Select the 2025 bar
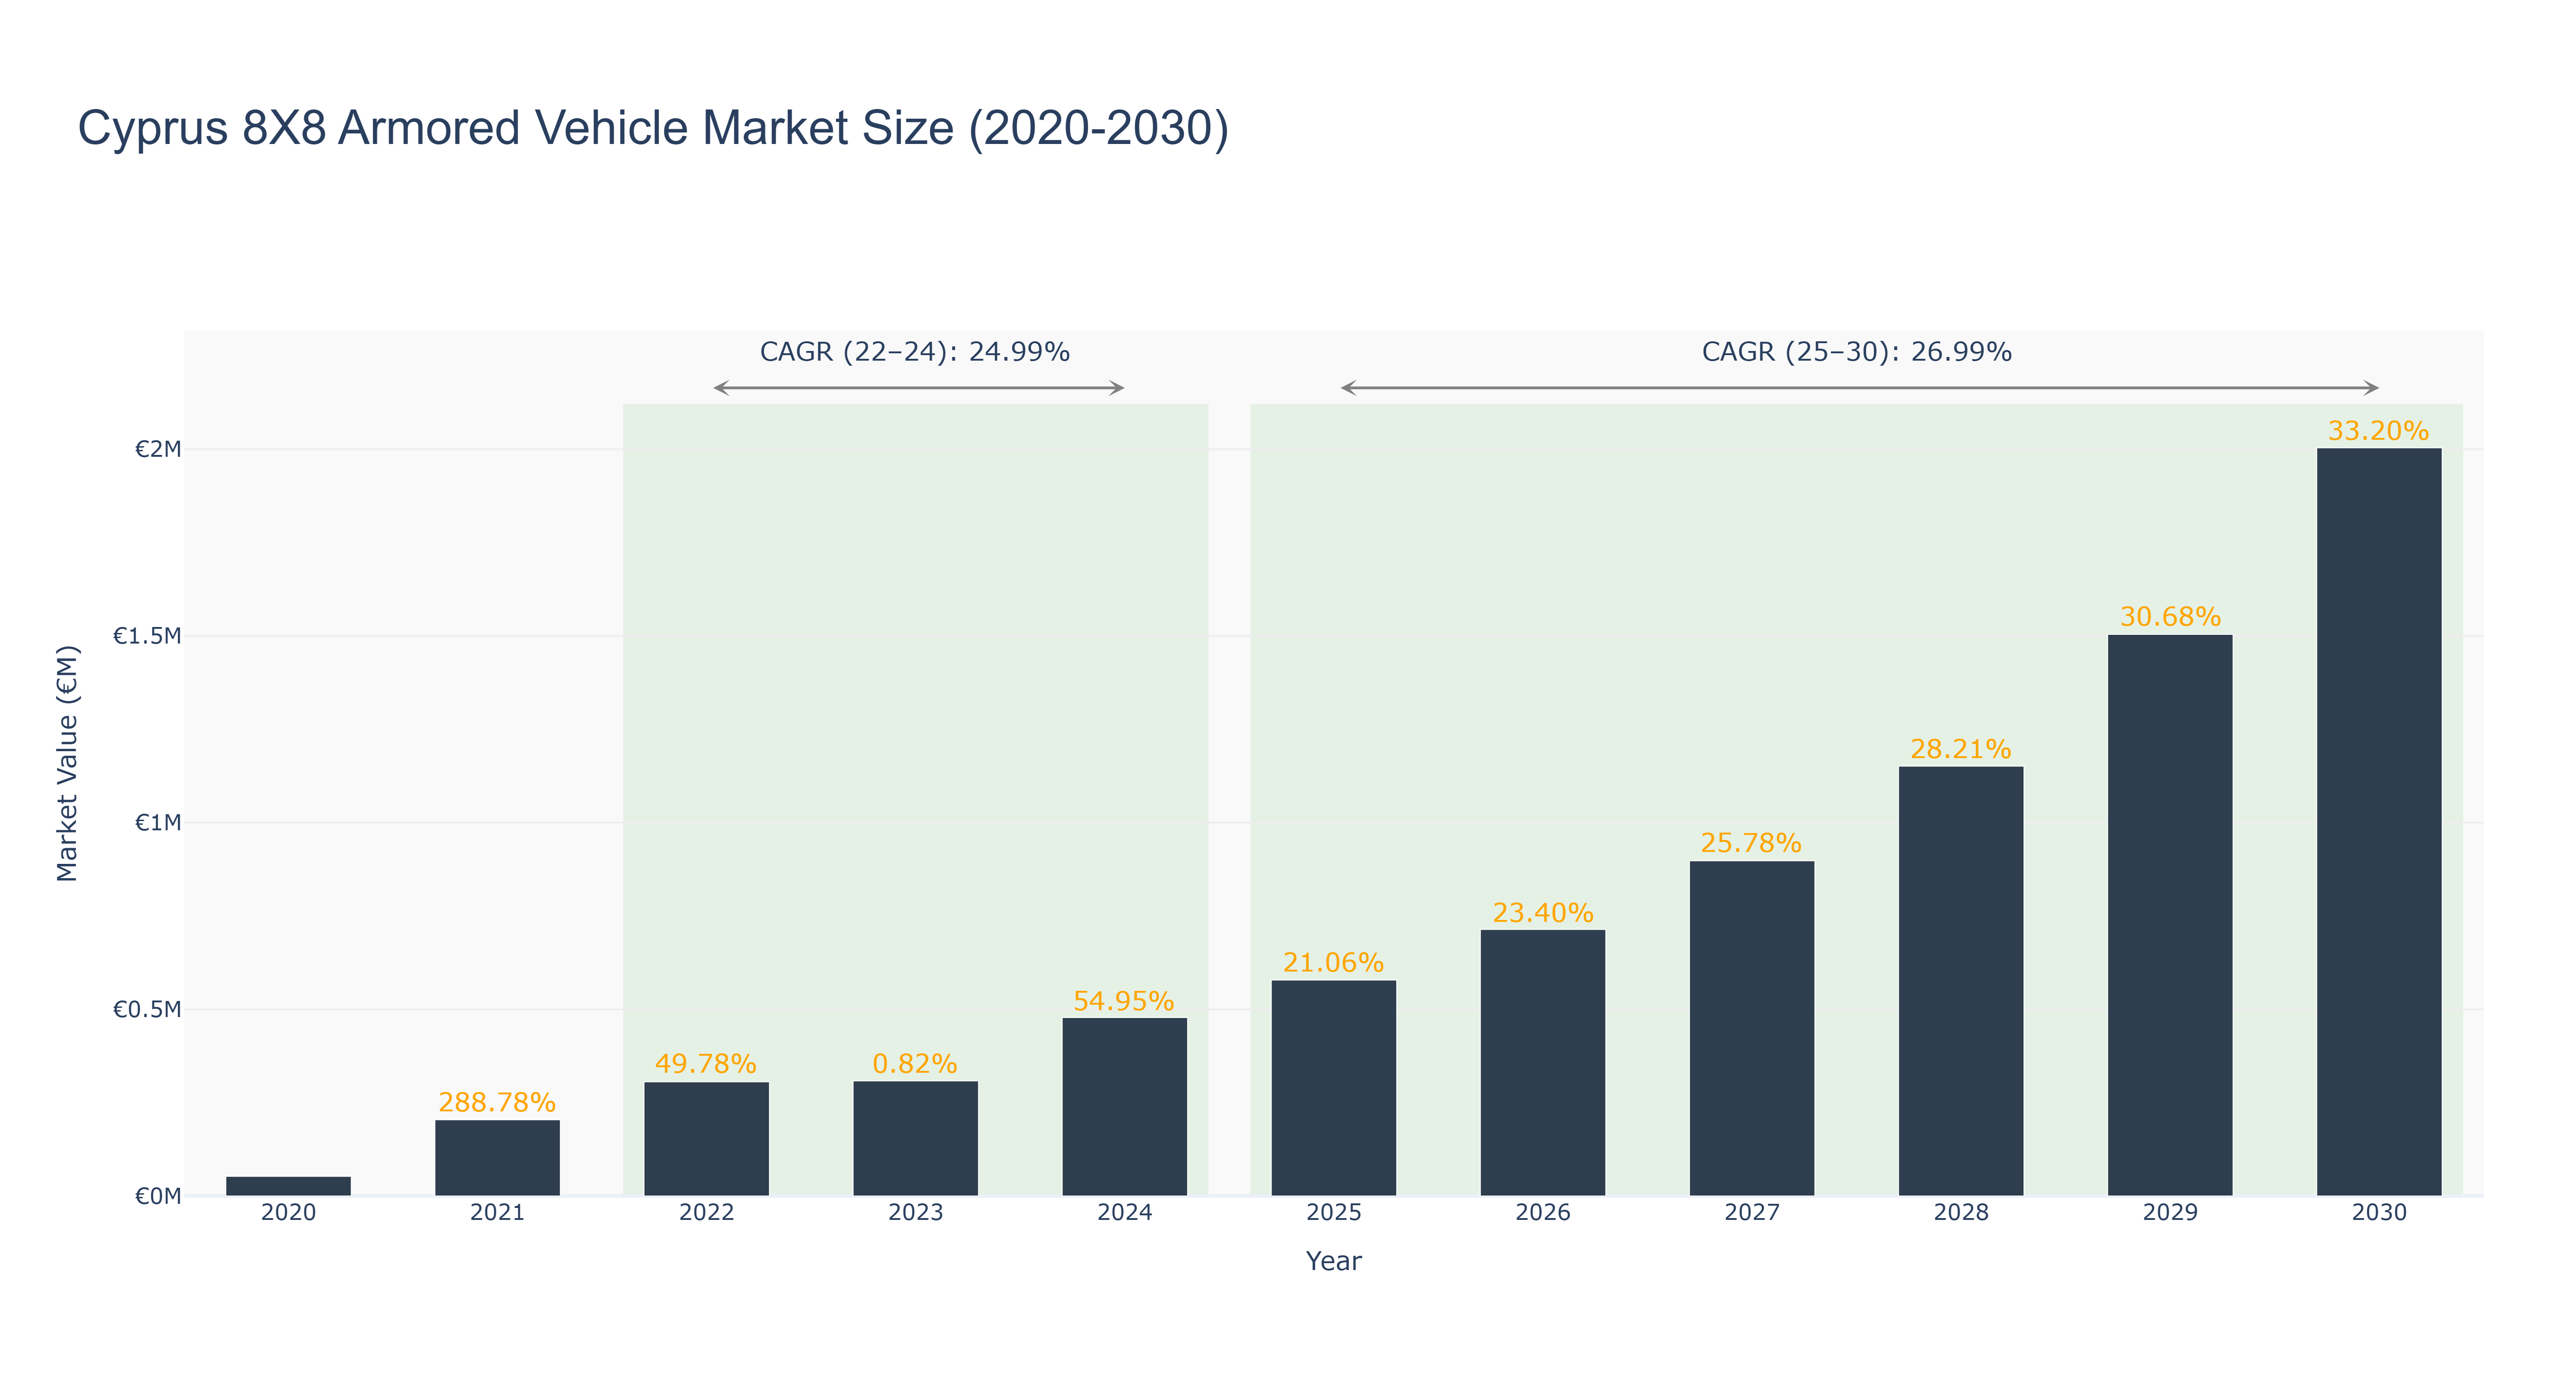This screenshot has width=2576, height=1380. pyautogui.click(x=1333, y=1088)
